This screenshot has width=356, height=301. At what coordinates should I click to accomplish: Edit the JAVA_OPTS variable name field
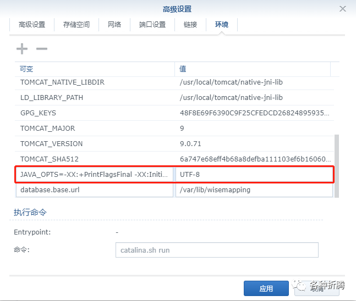(95, 175)
